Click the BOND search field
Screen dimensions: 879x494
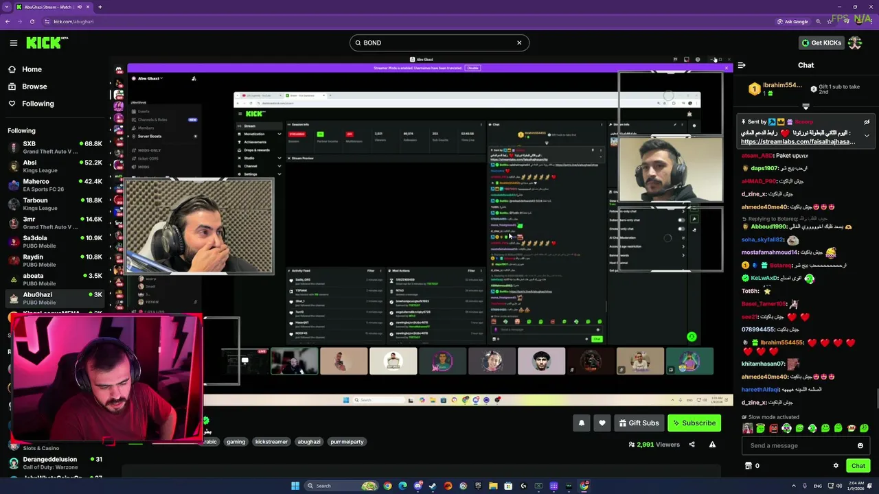(x=439, y=43)
